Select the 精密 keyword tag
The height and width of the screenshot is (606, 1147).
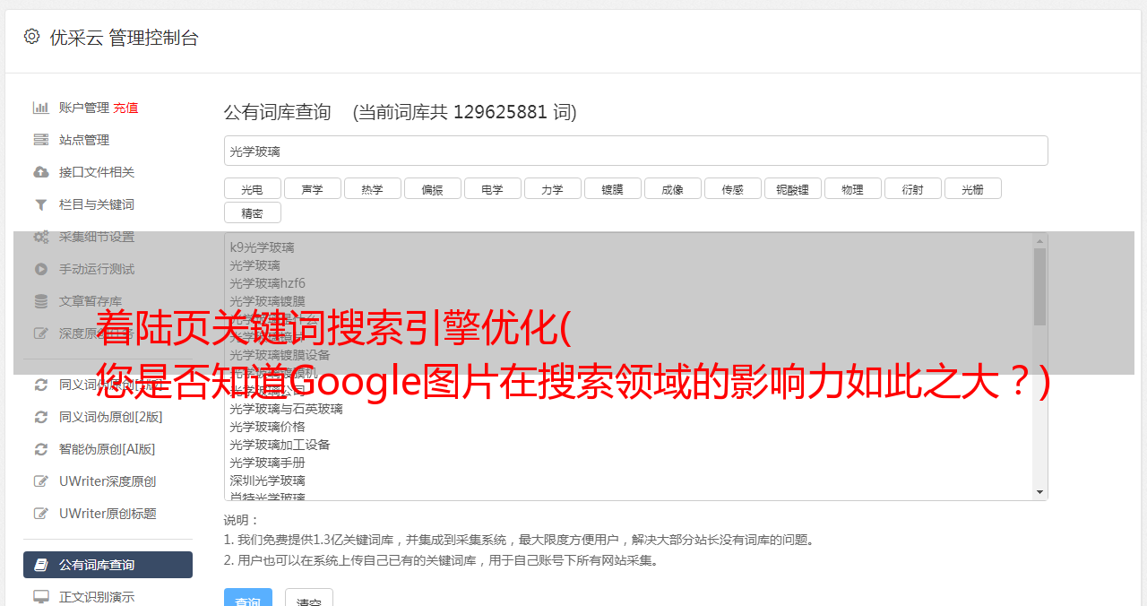coord(252,212)
